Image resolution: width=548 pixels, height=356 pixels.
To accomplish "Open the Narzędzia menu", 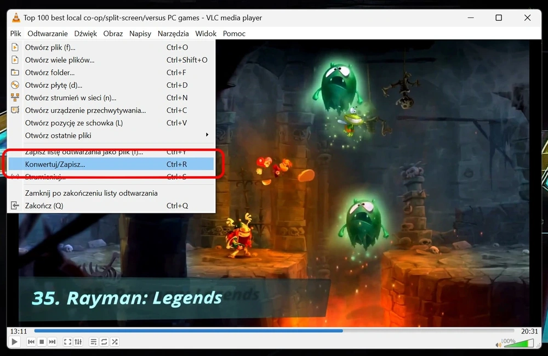I will (173, 33).
